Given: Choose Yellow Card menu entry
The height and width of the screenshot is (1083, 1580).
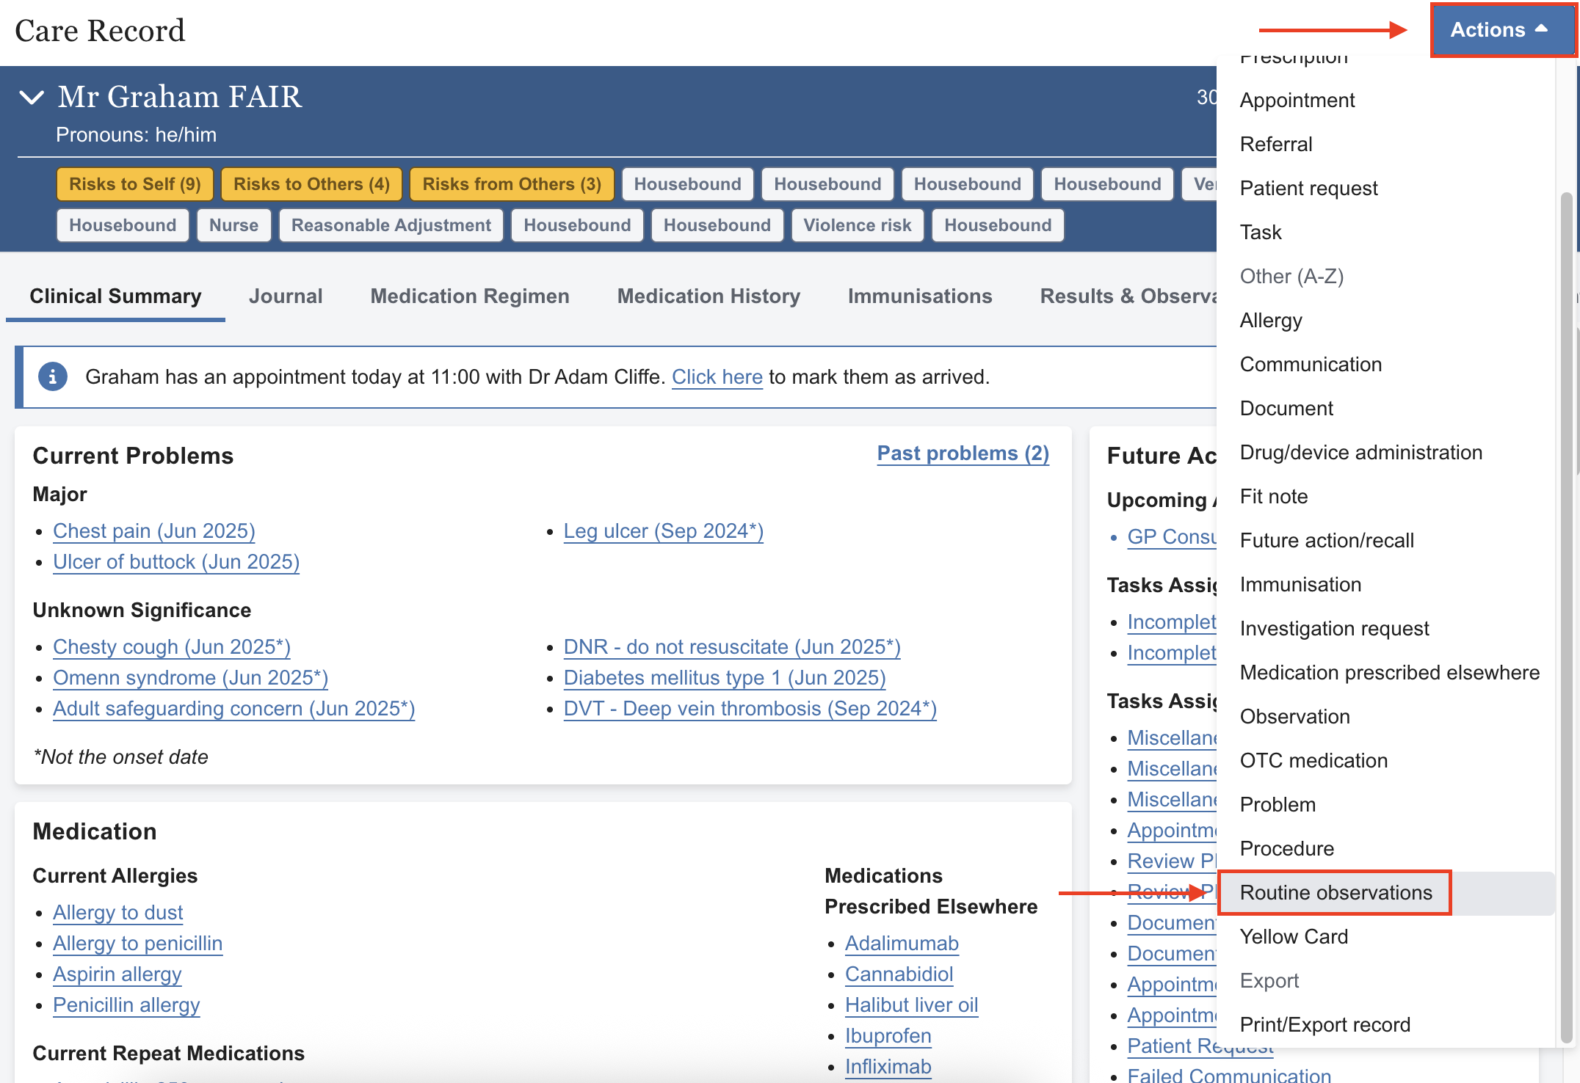Looking at the screenshot, I should pyautogui.click(x=1294, y=936).
